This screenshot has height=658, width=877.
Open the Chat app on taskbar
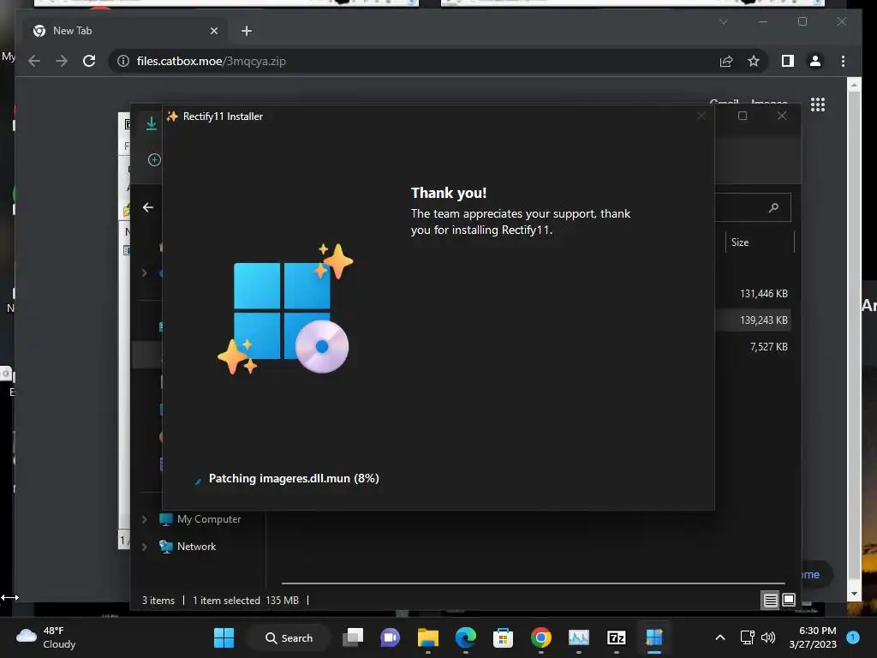click(x=391, y=637)
